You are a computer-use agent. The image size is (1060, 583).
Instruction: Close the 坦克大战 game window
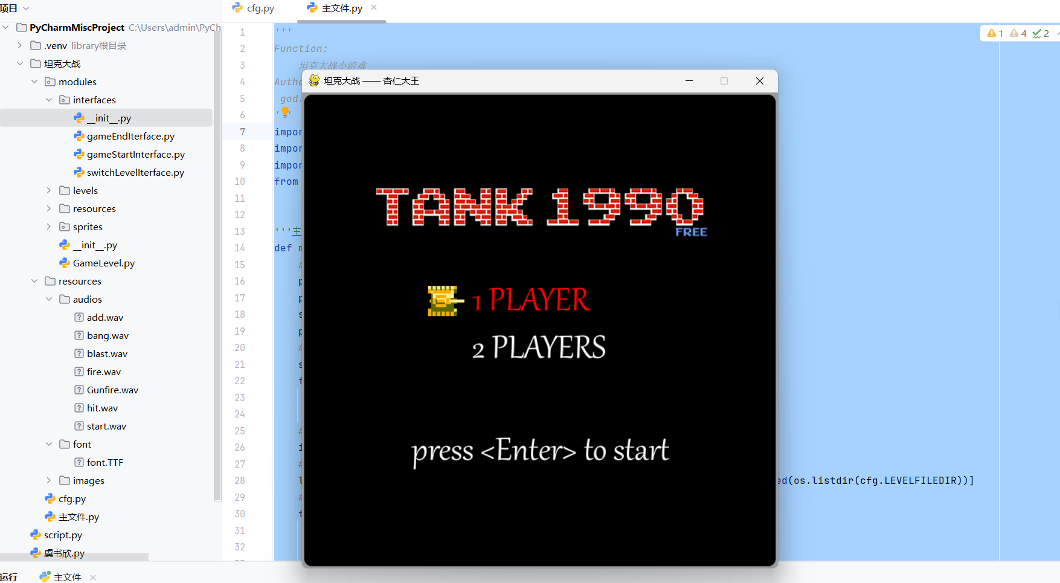click(760, 81)
